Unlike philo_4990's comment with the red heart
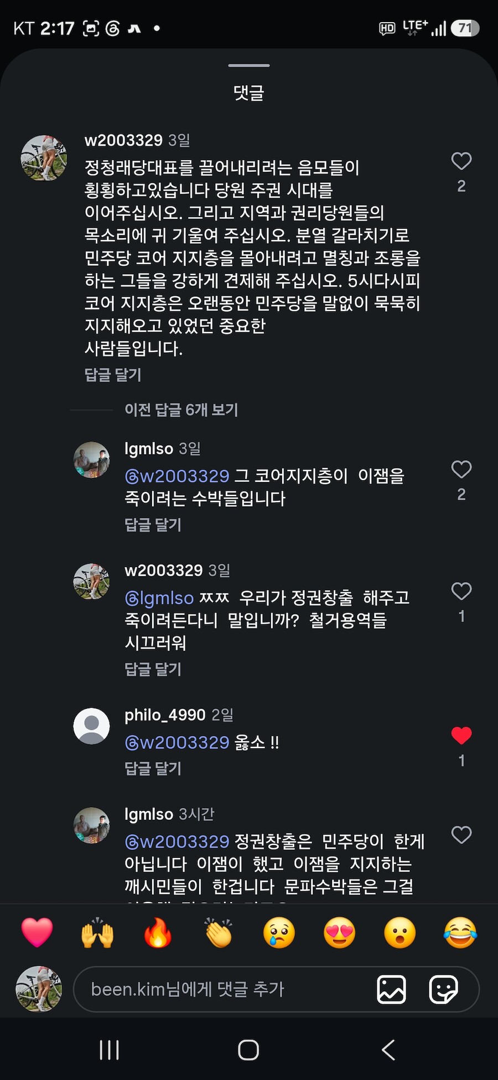 [461, 736]
